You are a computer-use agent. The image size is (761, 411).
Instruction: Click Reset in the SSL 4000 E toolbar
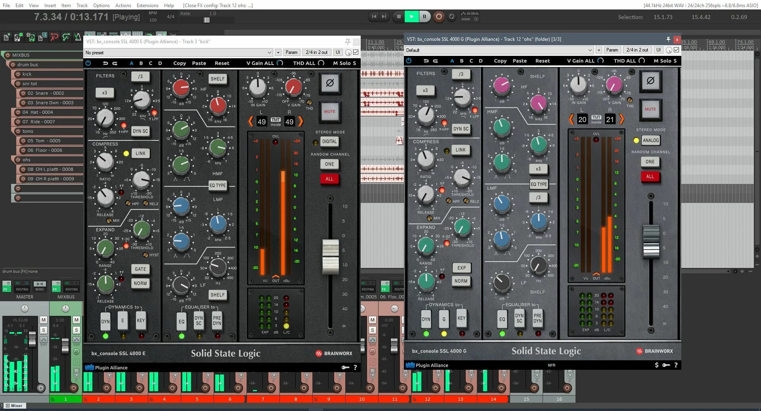222,63
